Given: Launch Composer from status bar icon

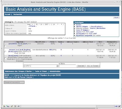Looking at the screenshot, I should coord(12,106).
